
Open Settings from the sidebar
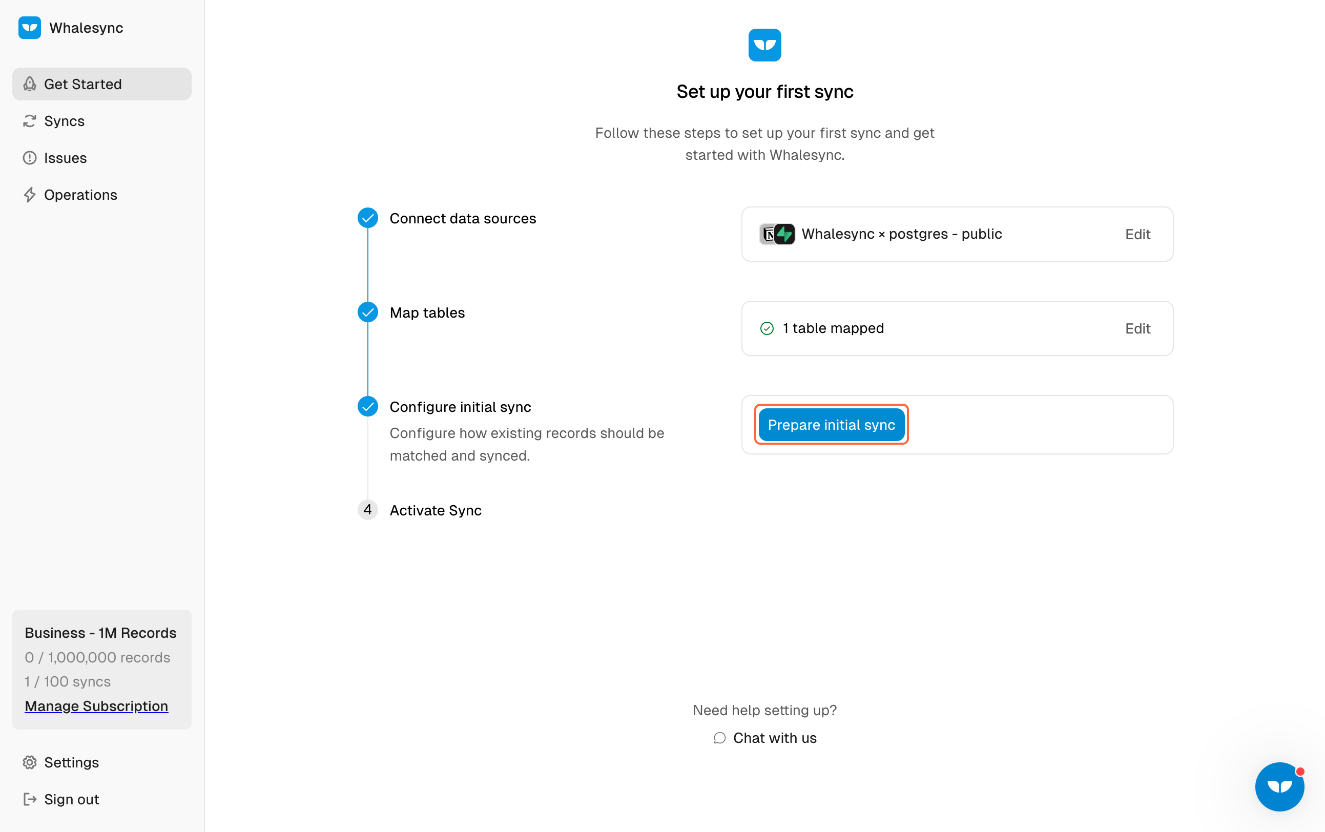point(102,762)
